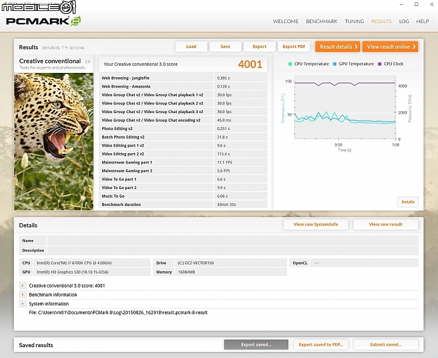The width and height of the screenshot is (438, 358).
Task: Select Web Browsing - JunglePin row
Action: click(x=183, y=78)
